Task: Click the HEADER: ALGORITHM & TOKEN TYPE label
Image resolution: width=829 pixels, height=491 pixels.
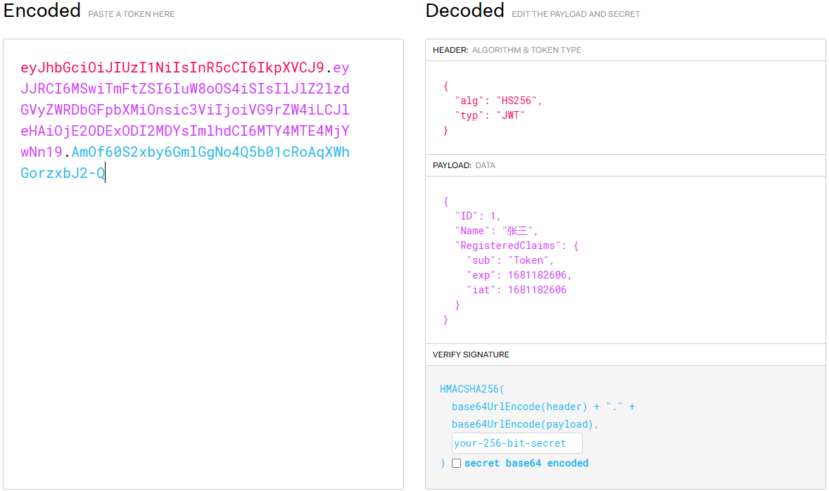Action: (507, 50)
